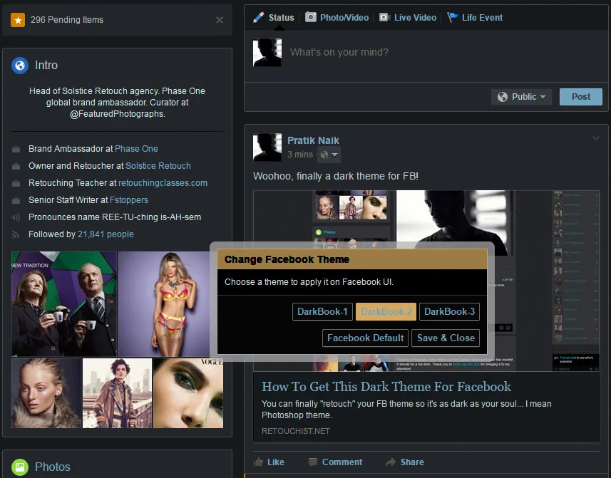Select the Life Event tab
The width and height of the screenshot is (611, 478).
475,18
